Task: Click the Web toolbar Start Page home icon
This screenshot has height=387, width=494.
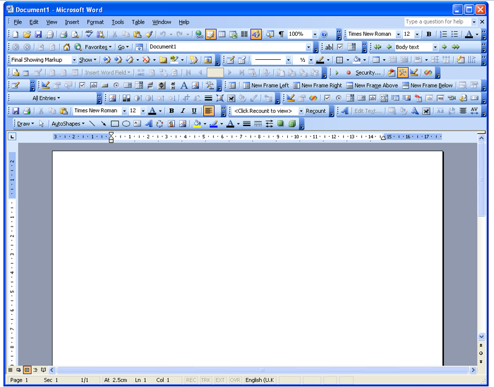Action: [x=67, y=47]
